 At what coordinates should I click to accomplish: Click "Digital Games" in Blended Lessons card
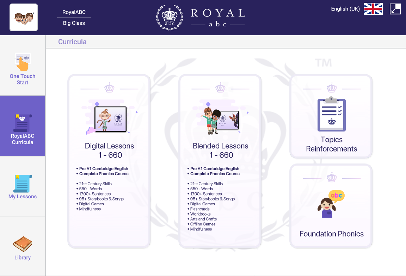click(x=203, y=204)
